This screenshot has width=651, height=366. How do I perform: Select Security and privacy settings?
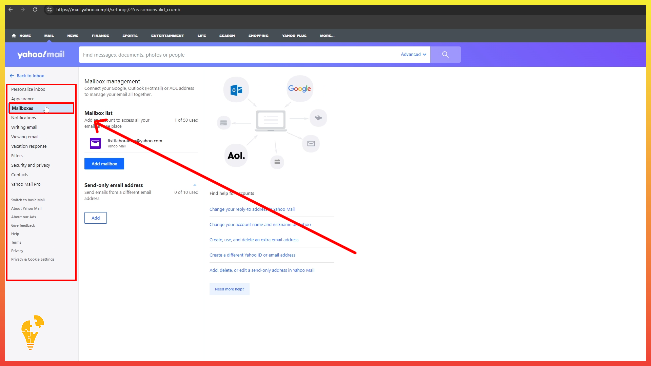(x=31, y=165)
